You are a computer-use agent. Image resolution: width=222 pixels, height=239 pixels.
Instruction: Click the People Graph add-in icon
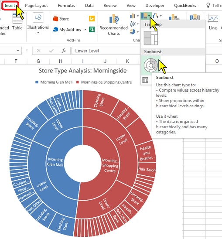(x=92, y=29)
